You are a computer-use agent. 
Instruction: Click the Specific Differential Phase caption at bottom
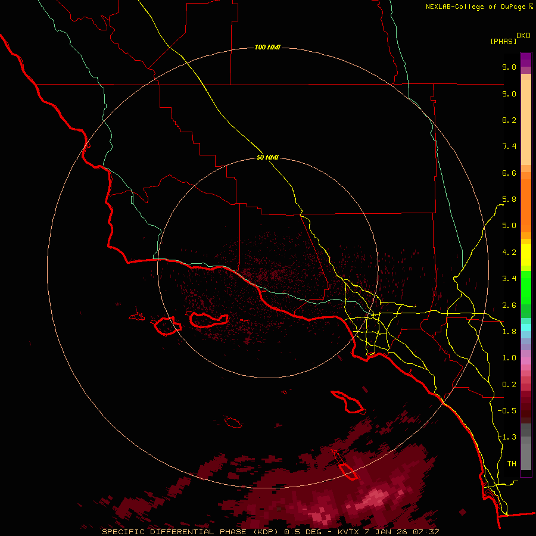pyautogui.click(x=271, y=532)
